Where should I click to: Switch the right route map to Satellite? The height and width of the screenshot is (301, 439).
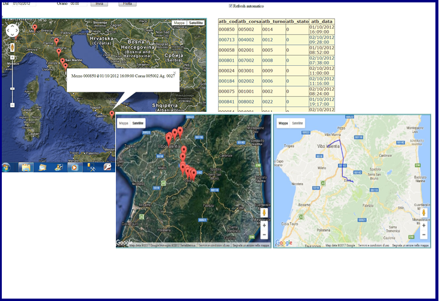pyautogui.click(x=297, y=123)
